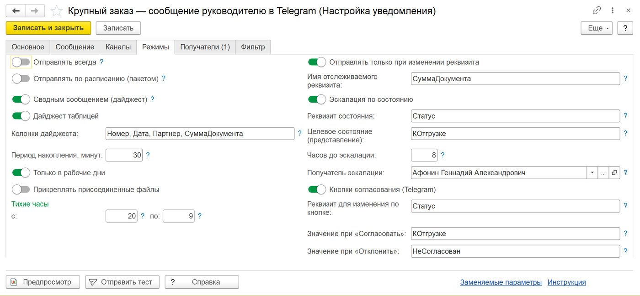
Task: Show hint for «Часов до эскалации»
Action: click(x=443, y=155)
